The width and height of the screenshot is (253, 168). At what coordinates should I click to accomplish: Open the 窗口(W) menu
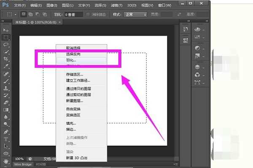click(x=164, y=5)
